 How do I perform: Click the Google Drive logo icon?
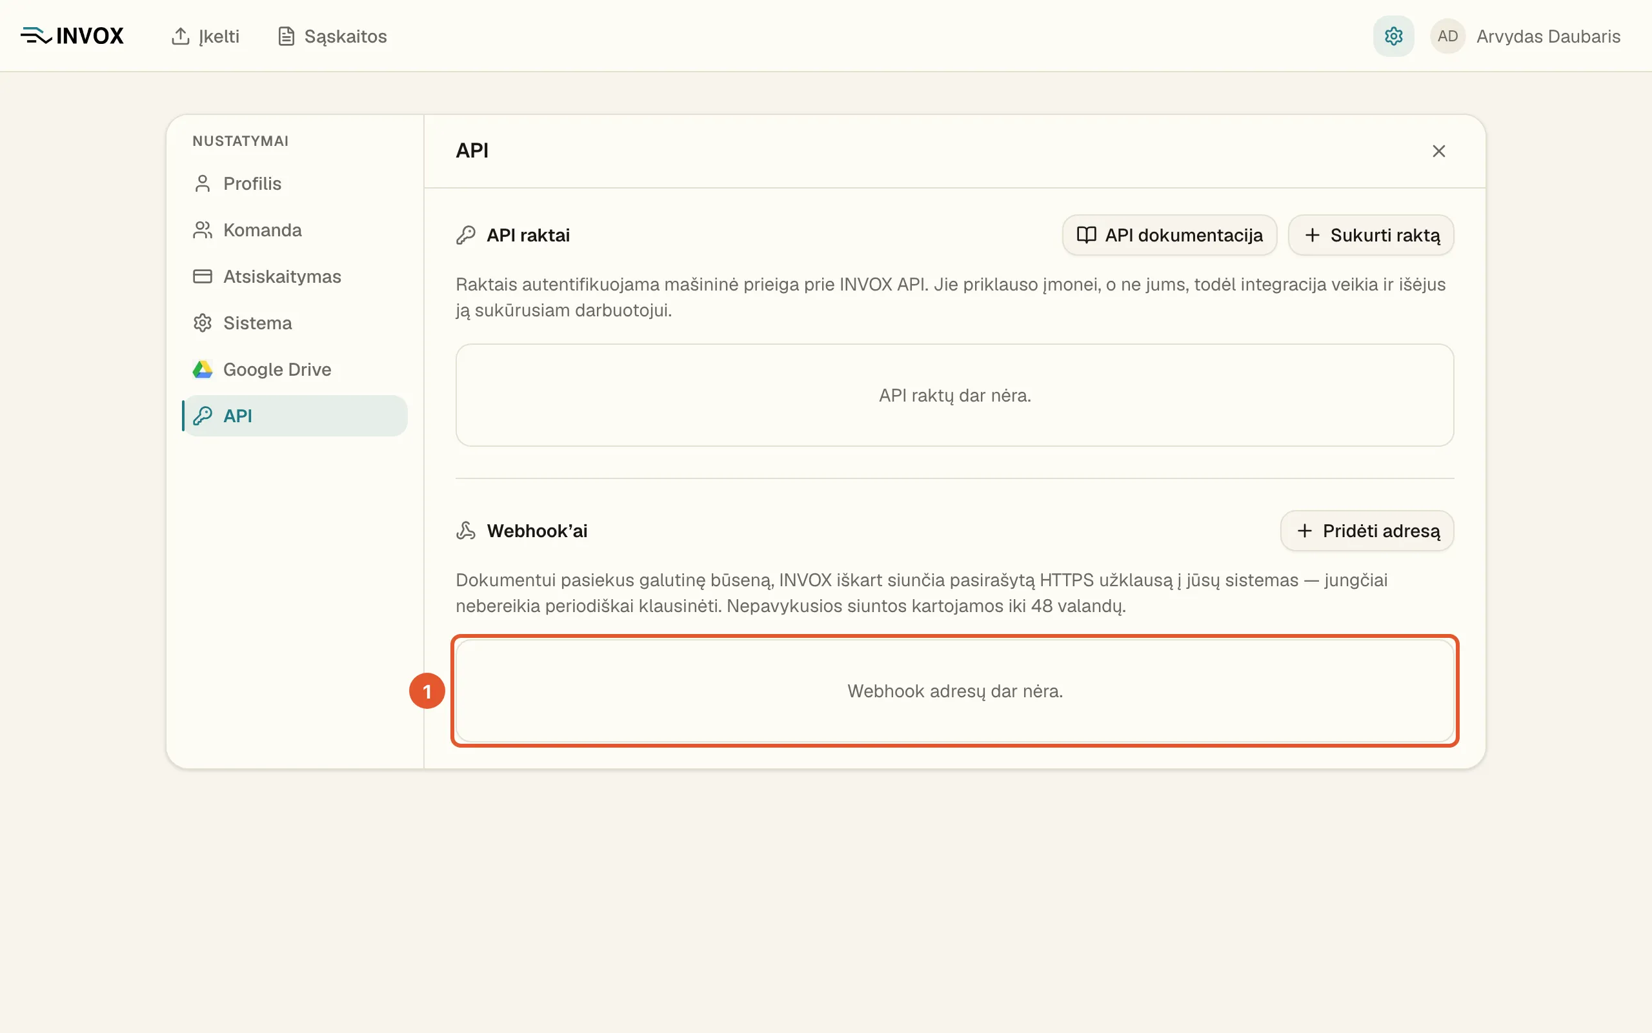202,369
